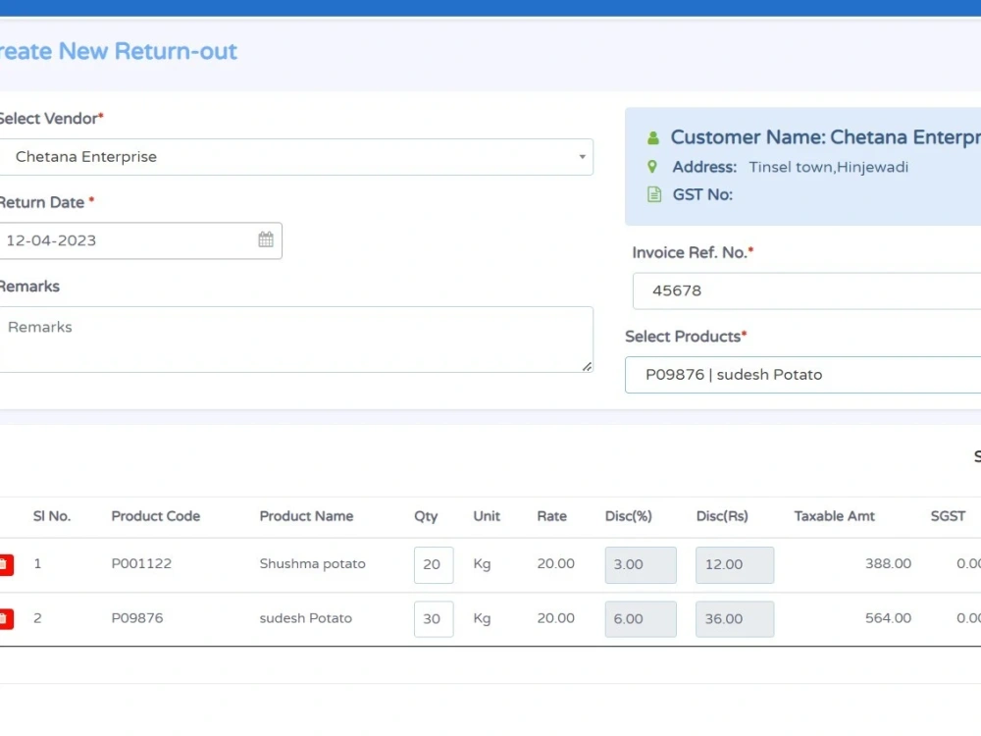The image size is (981, 736).
Task: Focus the Remarks text area
Action: (296, 340)
